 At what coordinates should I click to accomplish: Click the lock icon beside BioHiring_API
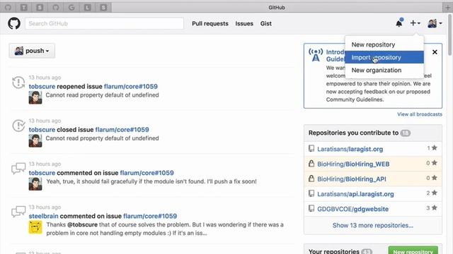point(311,179)
